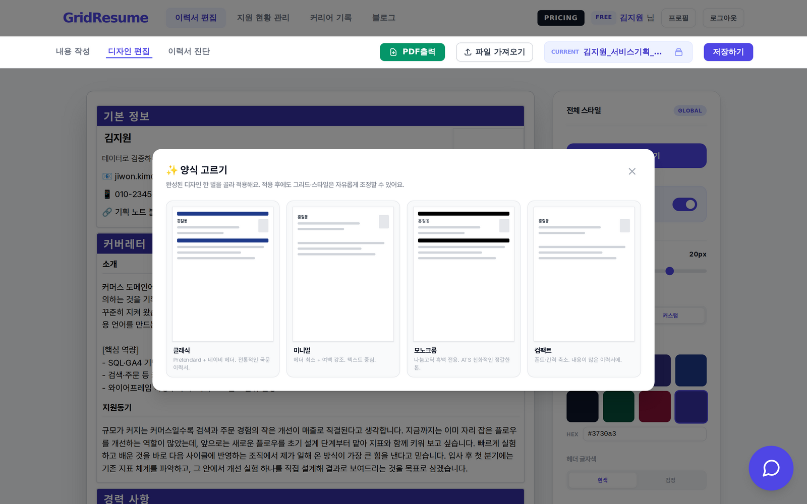Click the 커스텀 option button
807x504 pixels.
(670, 316)
